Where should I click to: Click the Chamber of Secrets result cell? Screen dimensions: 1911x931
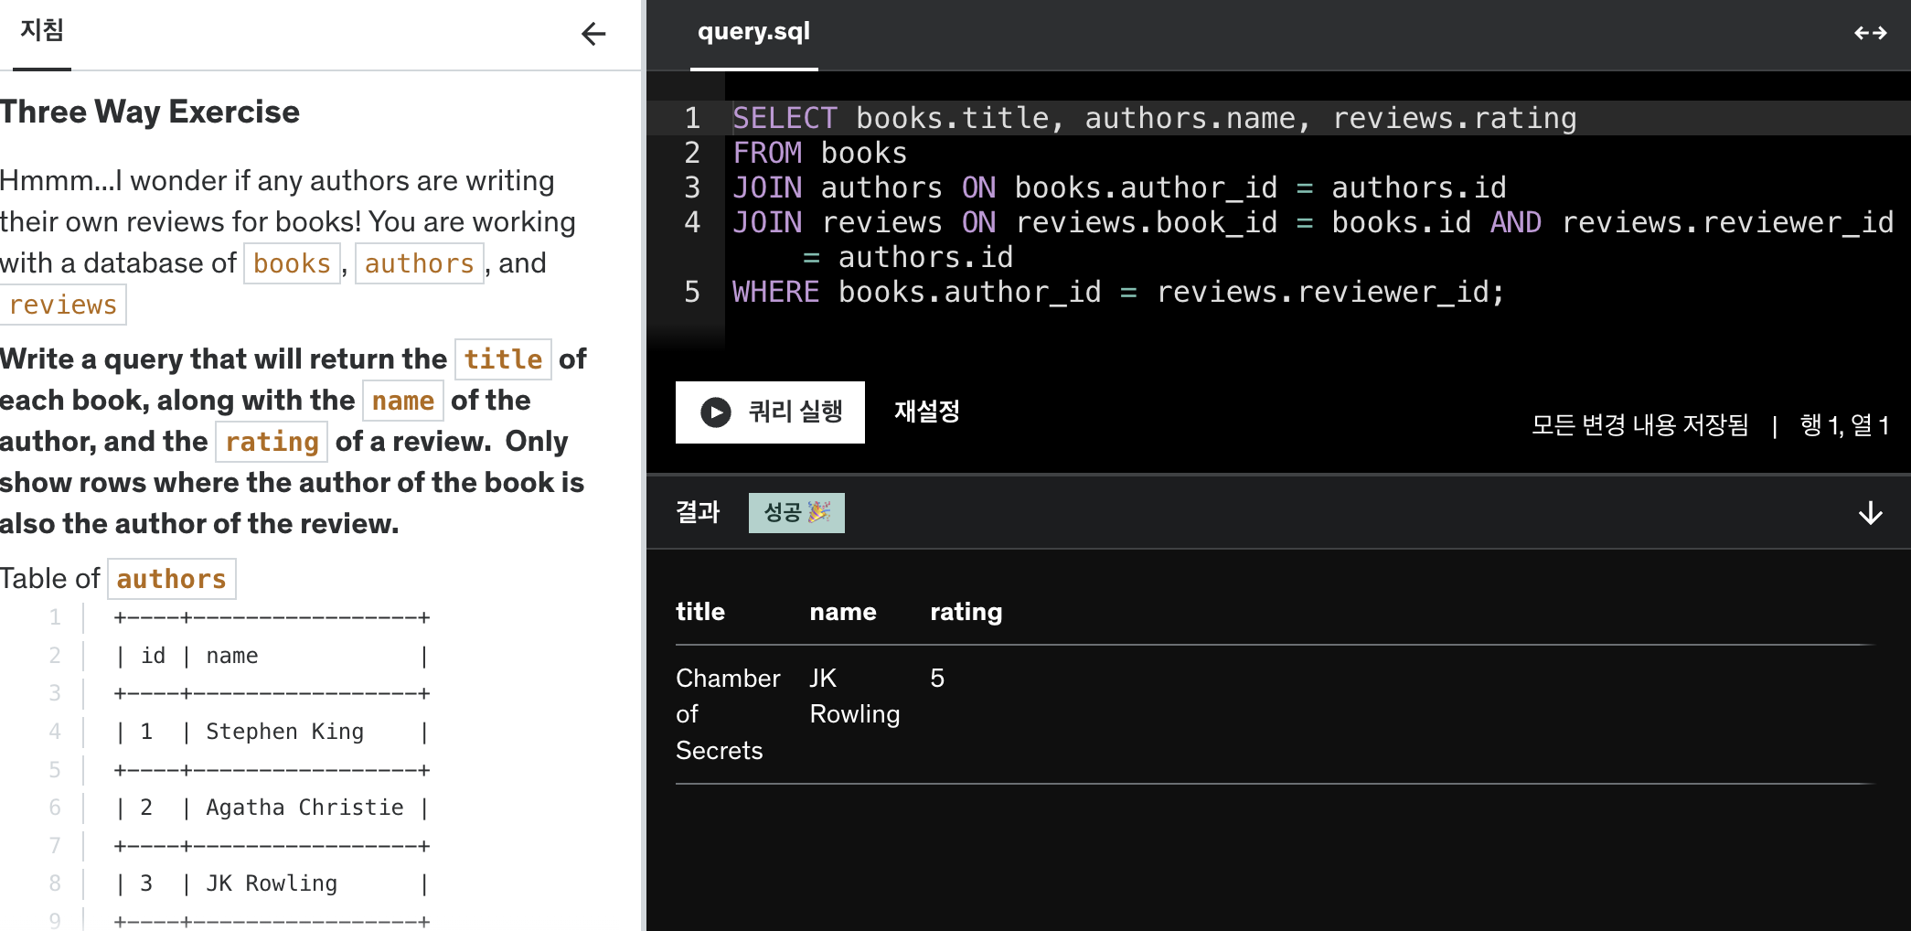[x=728, y=714]
